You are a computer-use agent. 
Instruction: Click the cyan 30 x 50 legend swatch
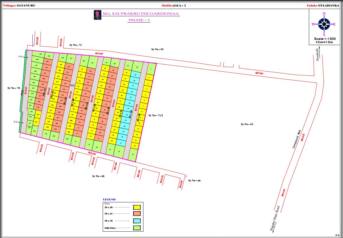point(137,221)
